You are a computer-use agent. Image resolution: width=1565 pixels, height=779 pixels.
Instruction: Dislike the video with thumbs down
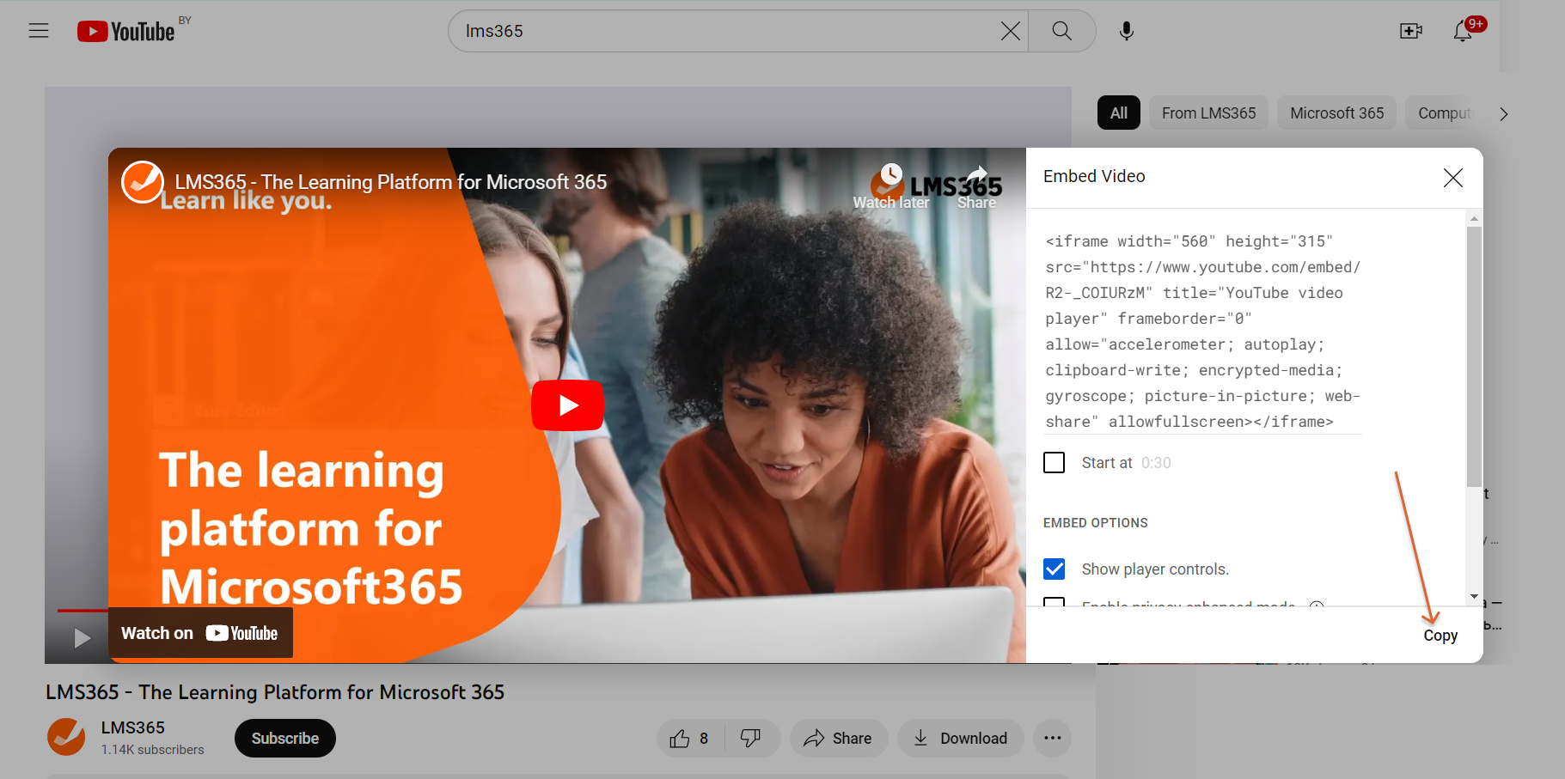pos(750,739)
